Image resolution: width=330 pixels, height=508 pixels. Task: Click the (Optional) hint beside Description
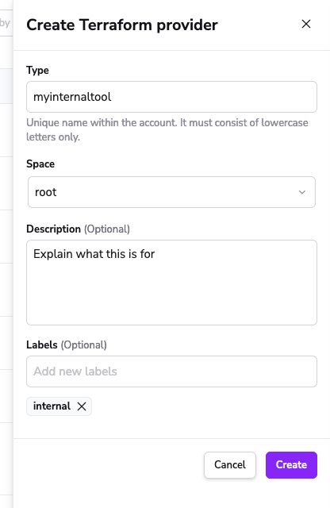[x=107, y=229]
